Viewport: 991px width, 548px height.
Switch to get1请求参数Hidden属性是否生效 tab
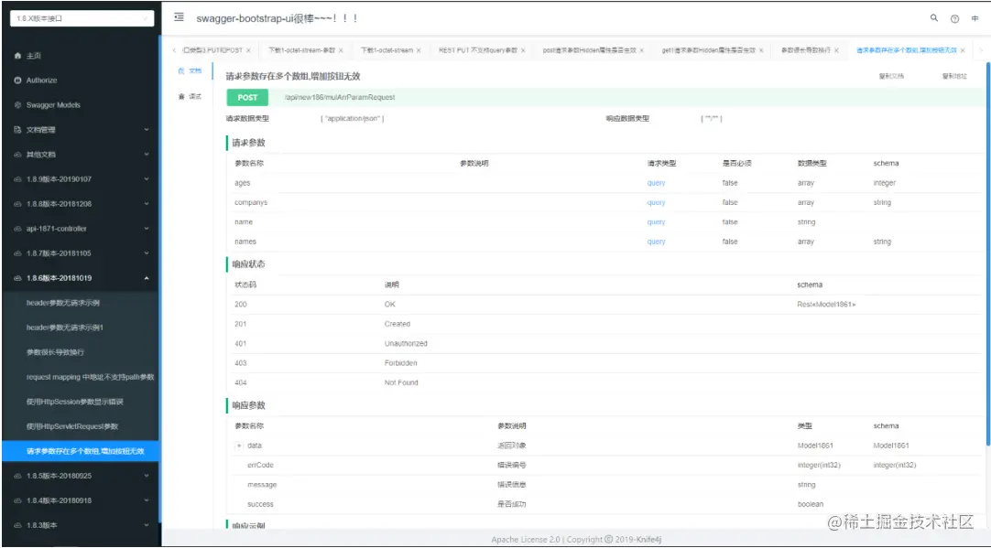[x=709, y=50]
